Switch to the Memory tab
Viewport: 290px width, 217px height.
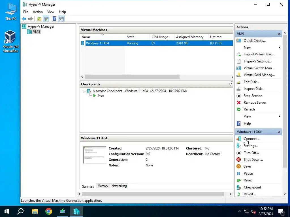103,186
